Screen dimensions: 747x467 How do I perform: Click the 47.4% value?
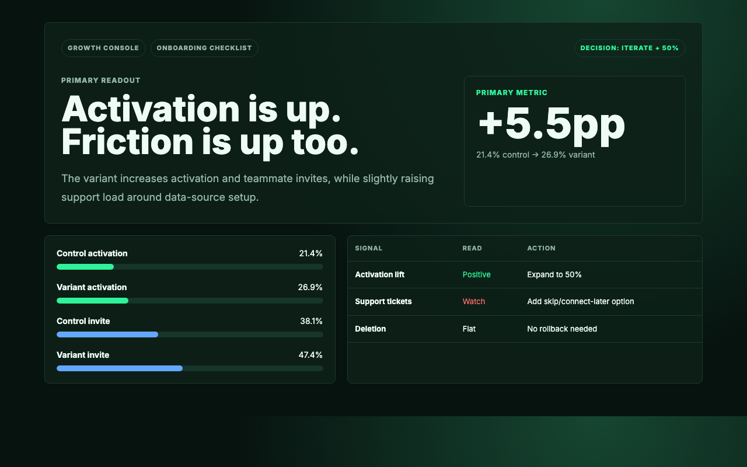pos(310,355)
